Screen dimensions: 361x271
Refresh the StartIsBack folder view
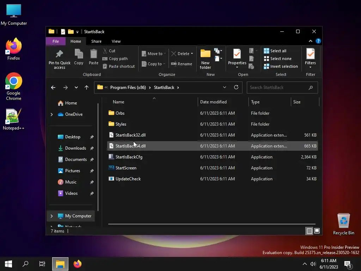pos(236,88)
